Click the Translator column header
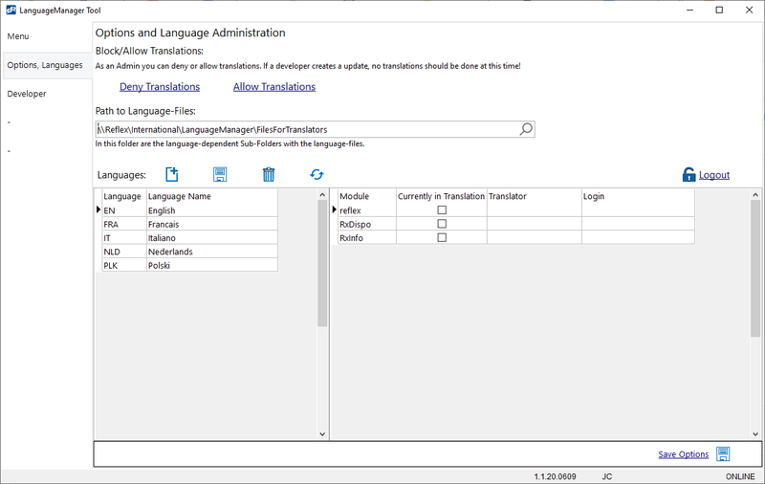 pyautogui.click(x=535, y=196)
